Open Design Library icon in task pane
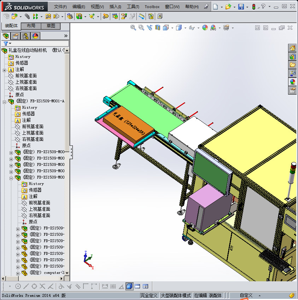The width and height of the screenshot is (298, 300). click(x=292, y=56)
